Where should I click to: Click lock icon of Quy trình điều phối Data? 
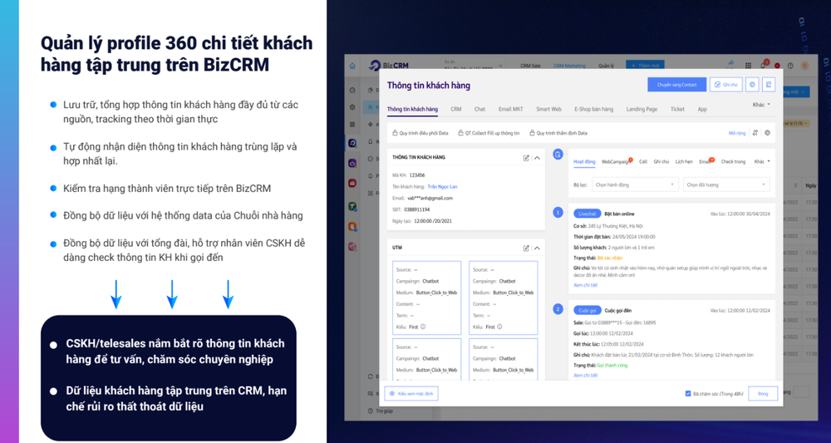pyautogui.click(x=395, y=133)
